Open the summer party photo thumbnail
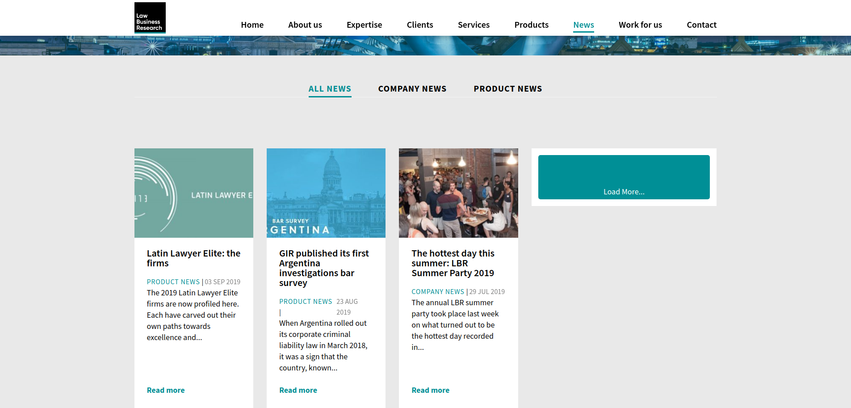Viewport: 851px width, 408px height. click(458, 193)
